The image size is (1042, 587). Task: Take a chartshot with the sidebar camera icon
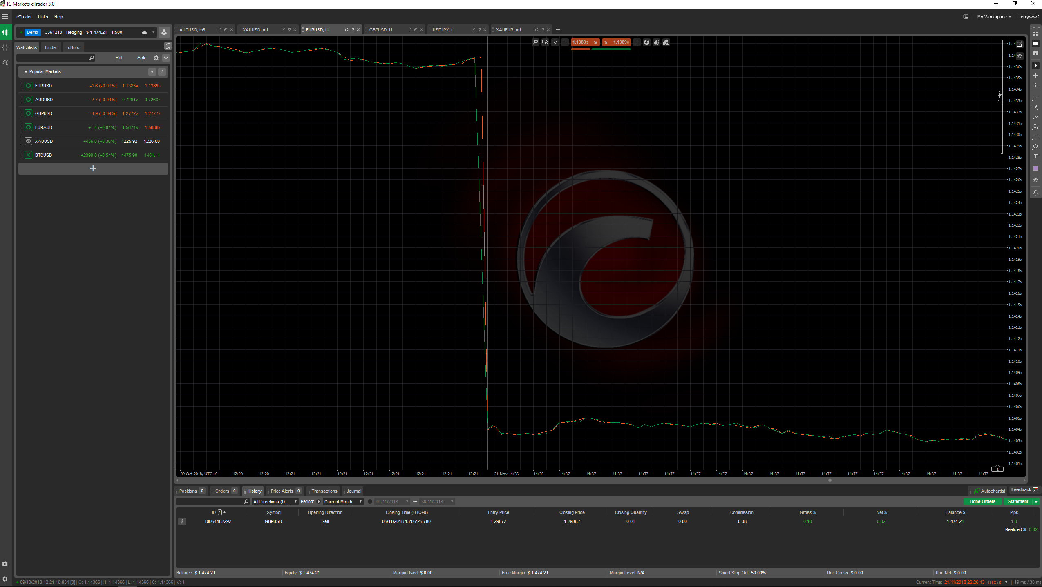click(1035, 180)
